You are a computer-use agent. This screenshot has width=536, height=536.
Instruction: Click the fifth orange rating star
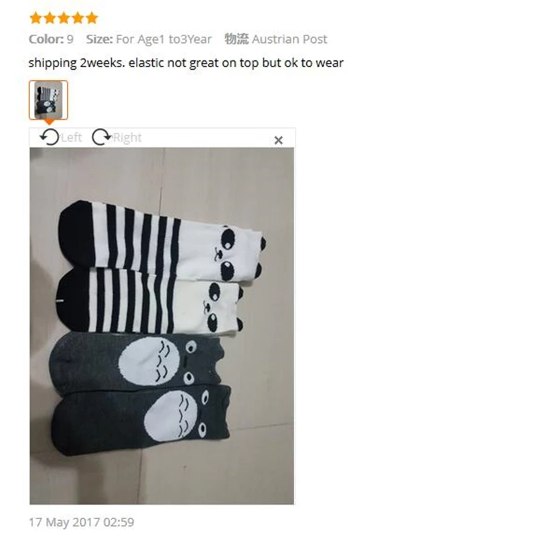[x=92, y=18]
